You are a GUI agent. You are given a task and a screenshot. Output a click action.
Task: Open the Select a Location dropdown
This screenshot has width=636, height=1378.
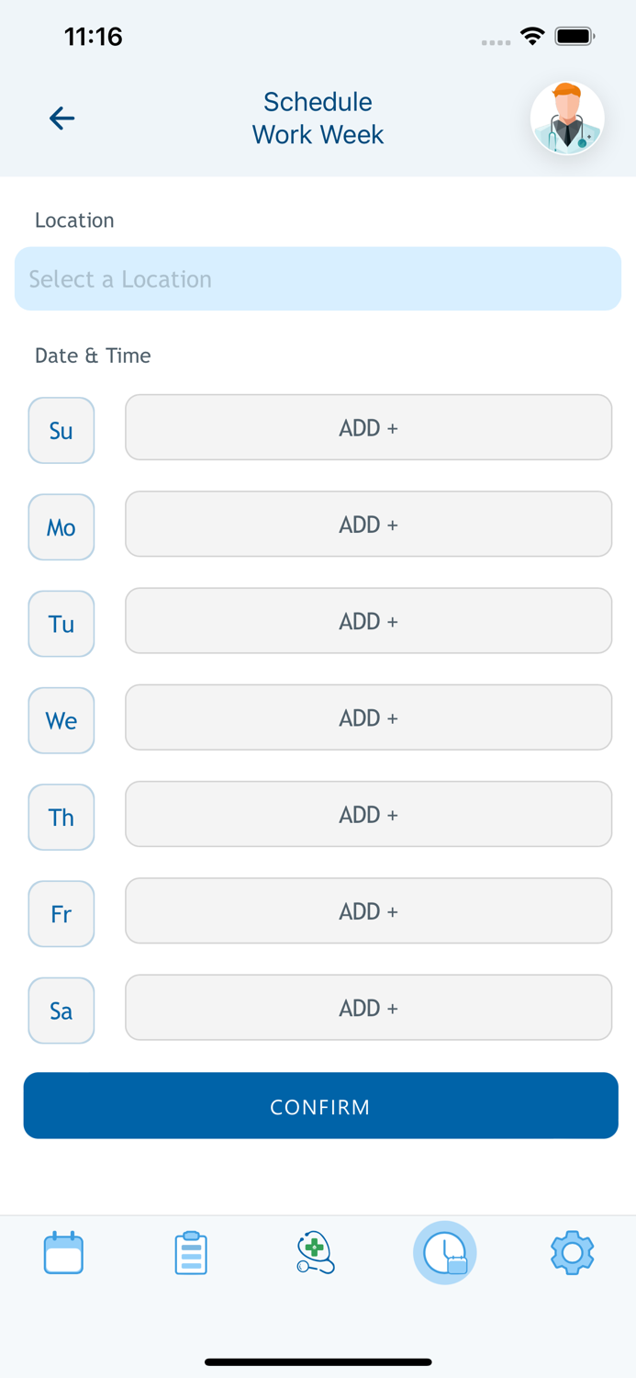tap(318, 278)
